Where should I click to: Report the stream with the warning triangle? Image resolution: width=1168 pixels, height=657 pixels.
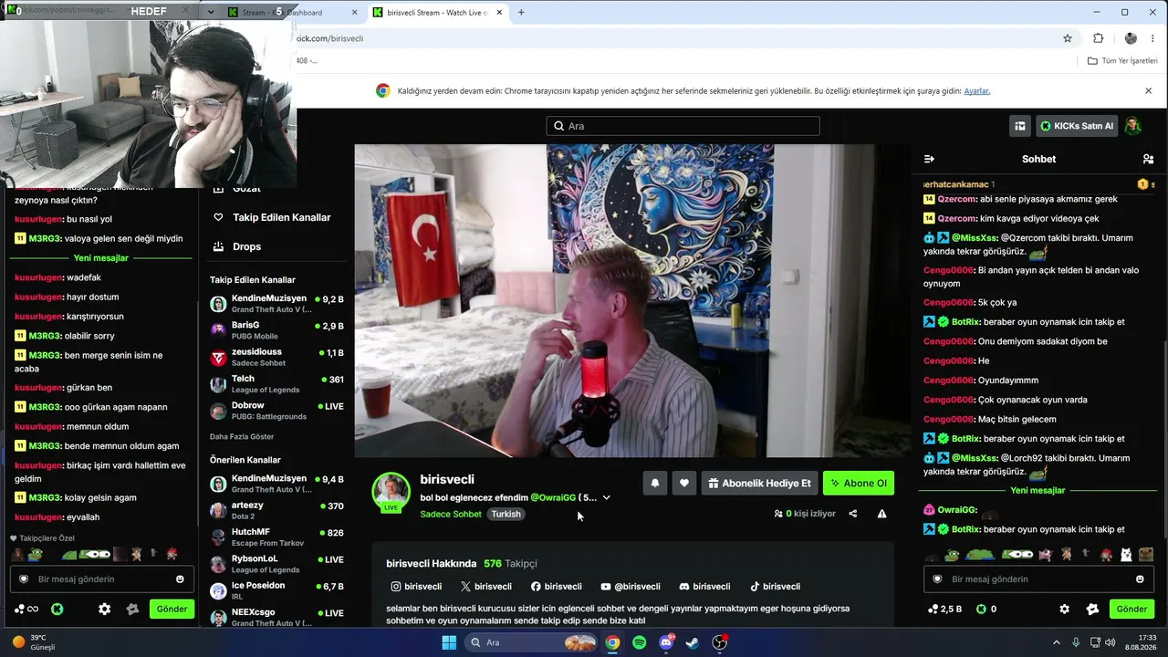tap(881, 514)
